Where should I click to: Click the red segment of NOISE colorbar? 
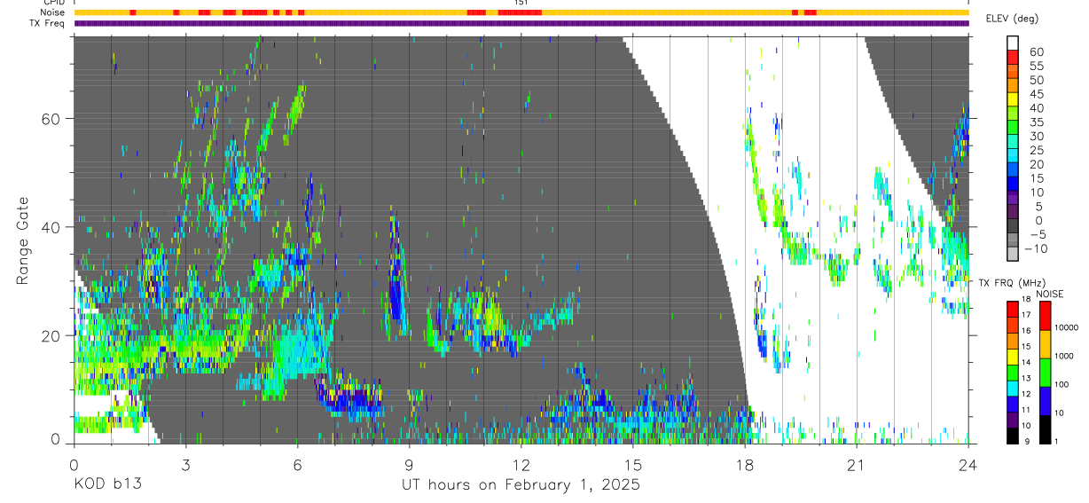point(1045,316)
